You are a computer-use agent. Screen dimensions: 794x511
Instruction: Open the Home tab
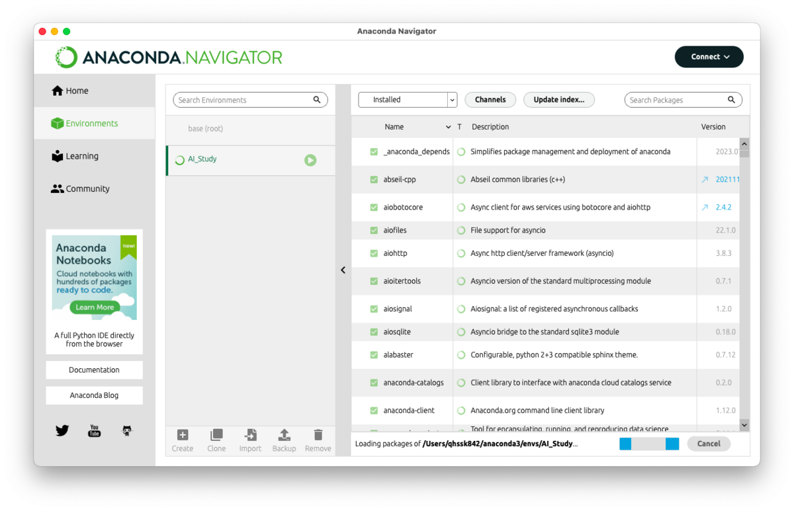click(x=95, y=91)
